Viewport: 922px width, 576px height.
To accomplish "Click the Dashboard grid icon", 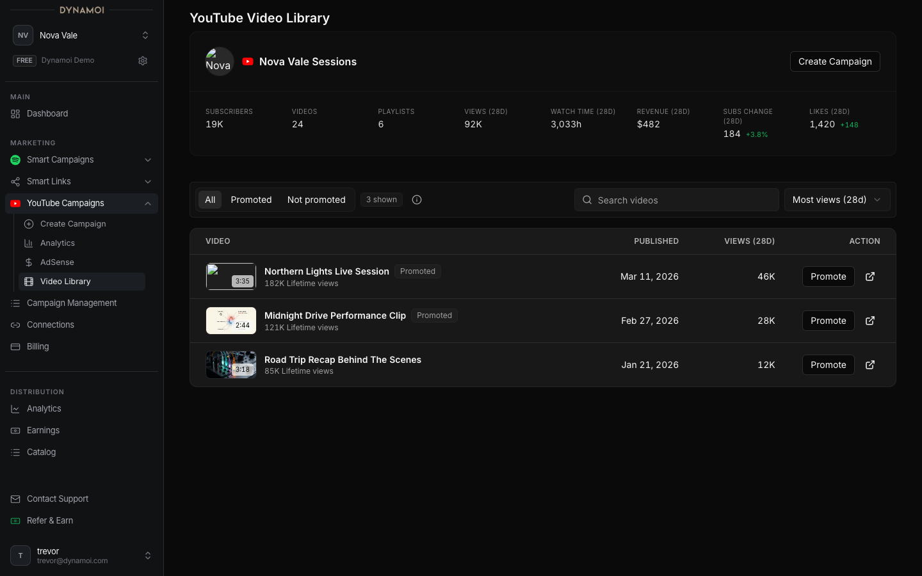I will pyautogui.click(x=15, y=114).
